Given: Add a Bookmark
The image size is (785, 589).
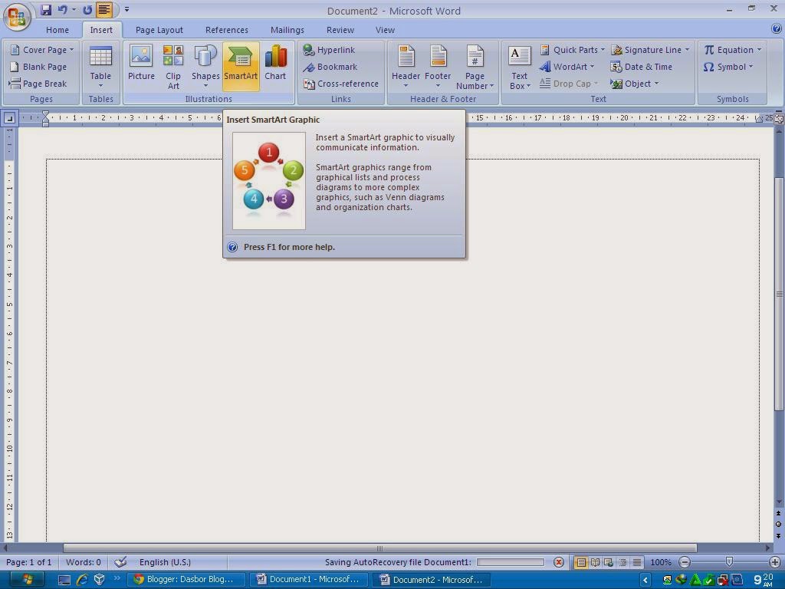Looking at the screenshot, I should (330, 67).
